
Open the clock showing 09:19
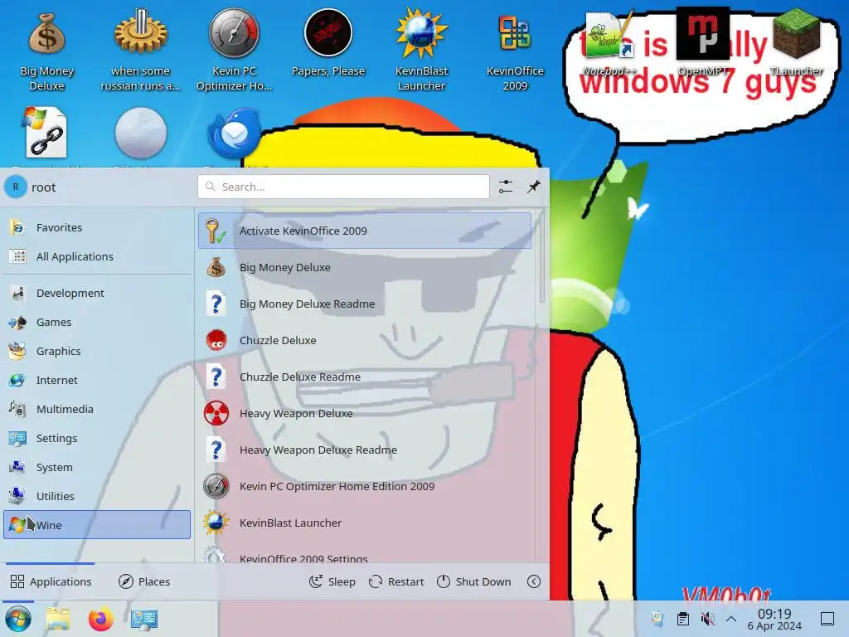coord(774,619)
